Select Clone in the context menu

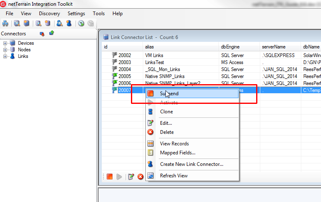click(166, 112)
